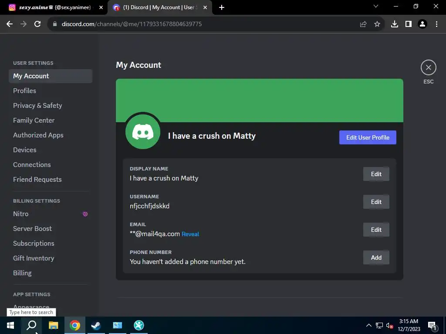Open a new tab with plus icon

222,7
